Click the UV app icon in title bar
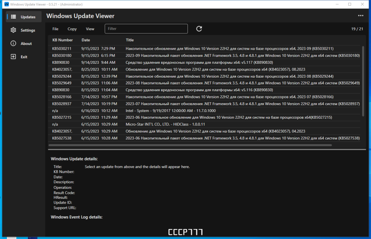Screen dimensions: 371x239 point(7,4)
